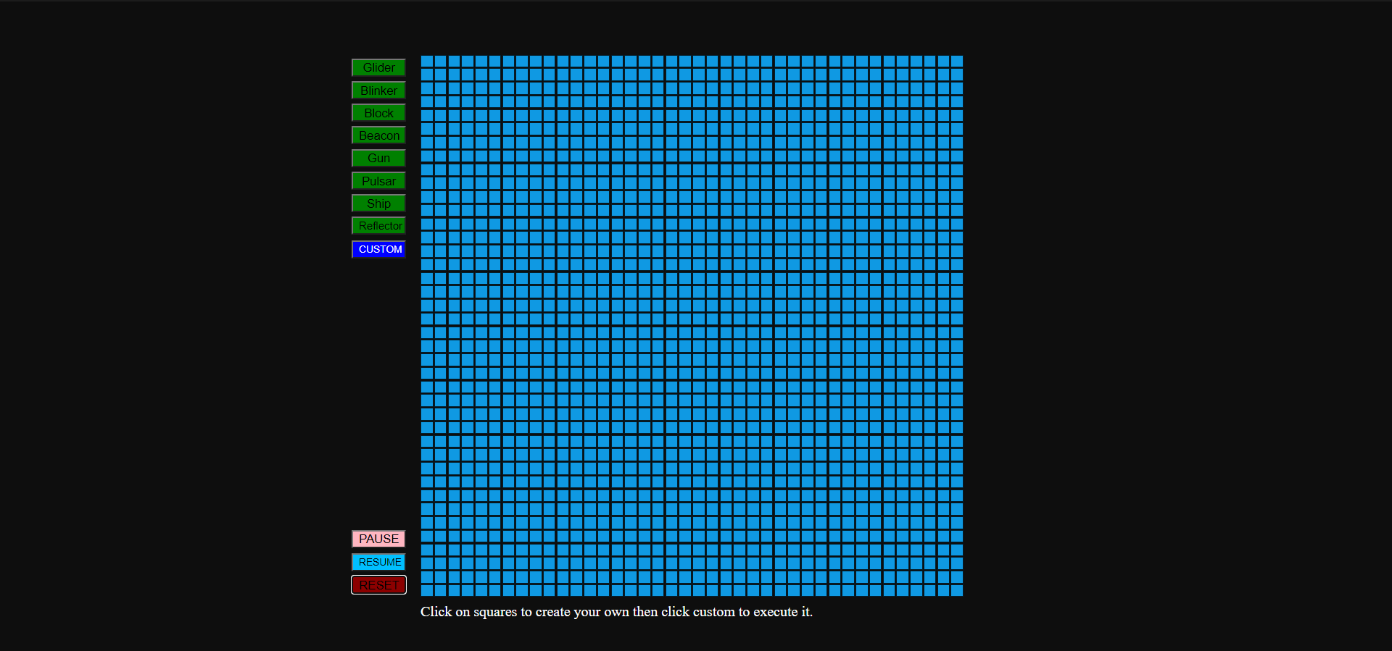Click the instruction text below the grid
1392x651 pixels.
coord(616,612)
